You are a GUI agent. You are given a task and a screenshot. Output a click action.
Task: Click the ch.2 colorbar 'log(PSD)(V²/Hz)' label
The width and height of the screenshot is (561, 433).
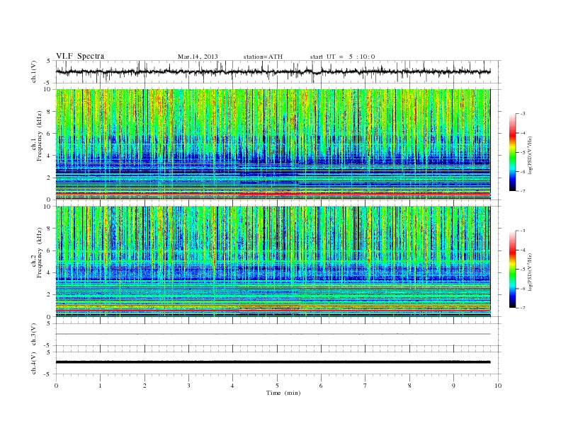tap(531, 272)
